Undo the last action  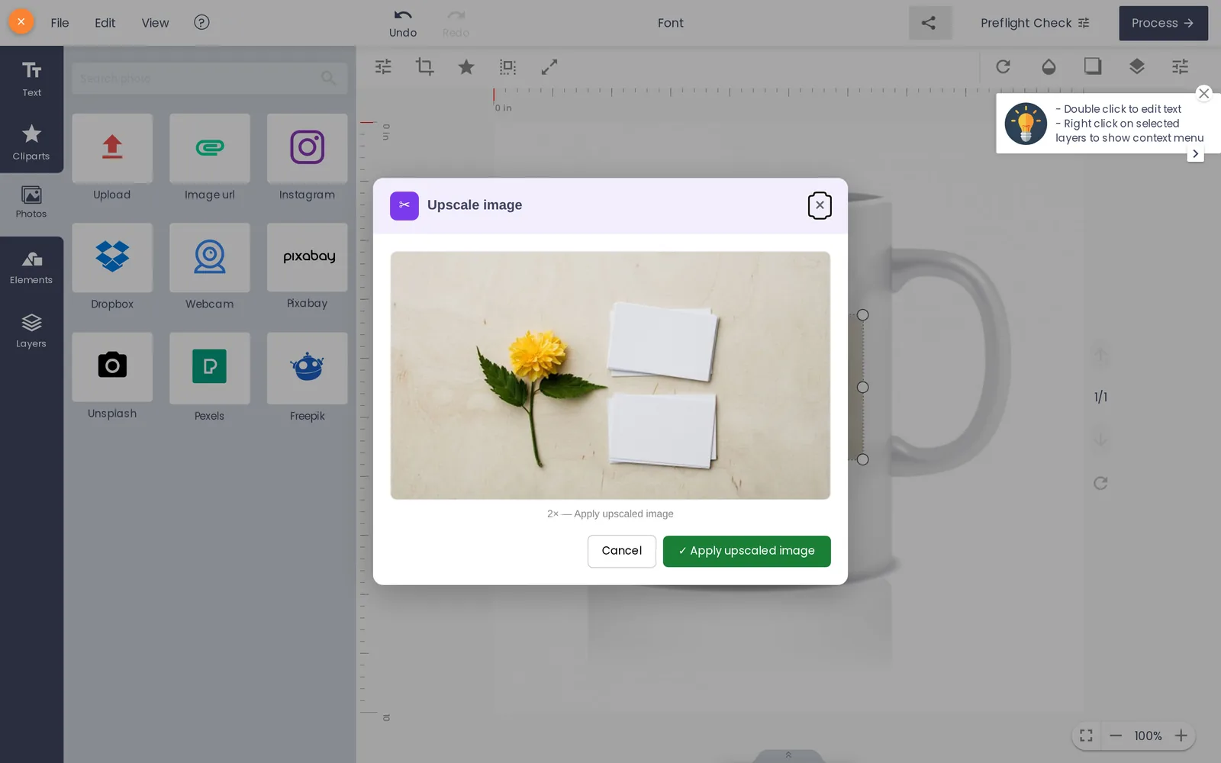[x=403, y=23]
